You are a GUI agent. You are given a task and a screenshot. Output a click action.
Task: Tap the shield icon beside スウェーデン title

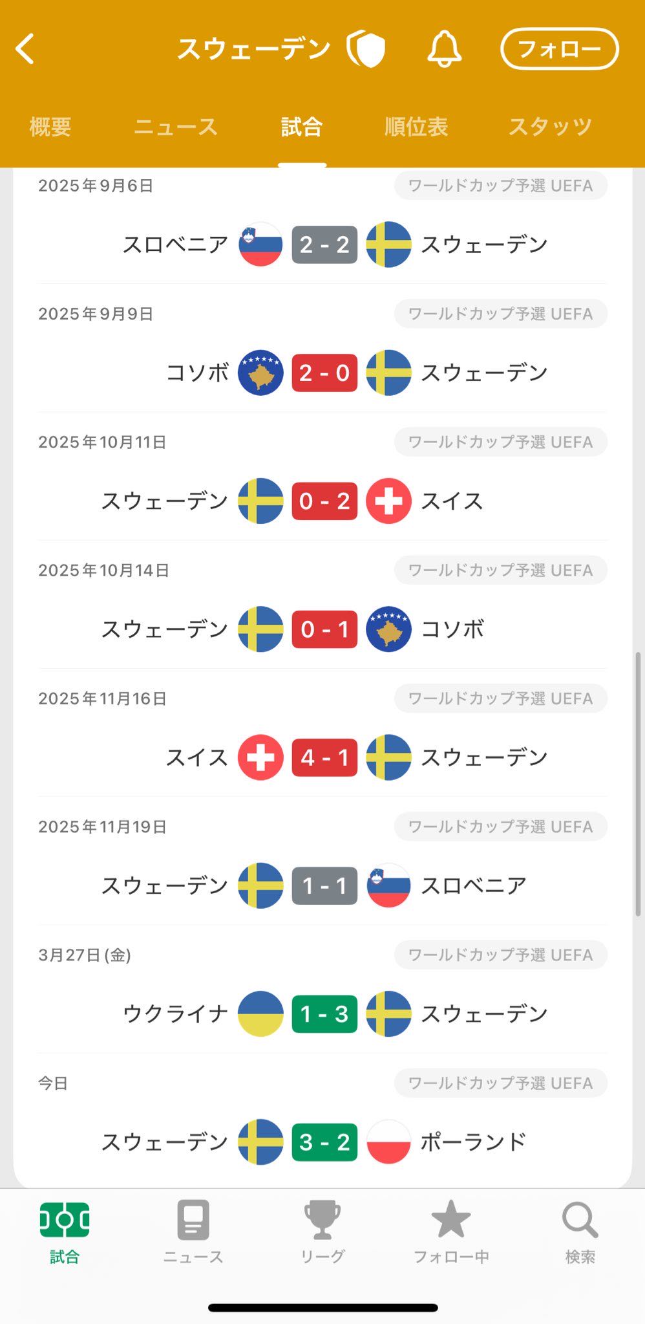[367, 49]
